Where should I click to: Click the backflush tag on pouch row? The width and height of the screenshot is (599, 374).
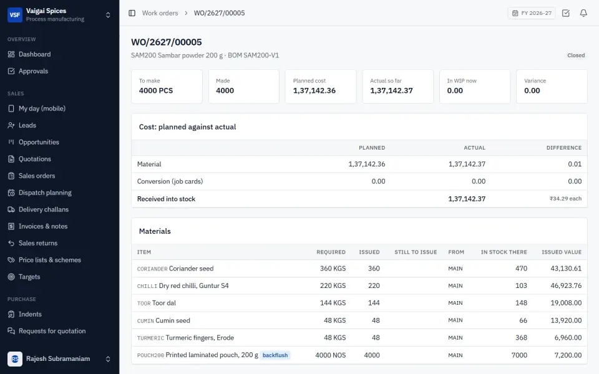[275, 355]
